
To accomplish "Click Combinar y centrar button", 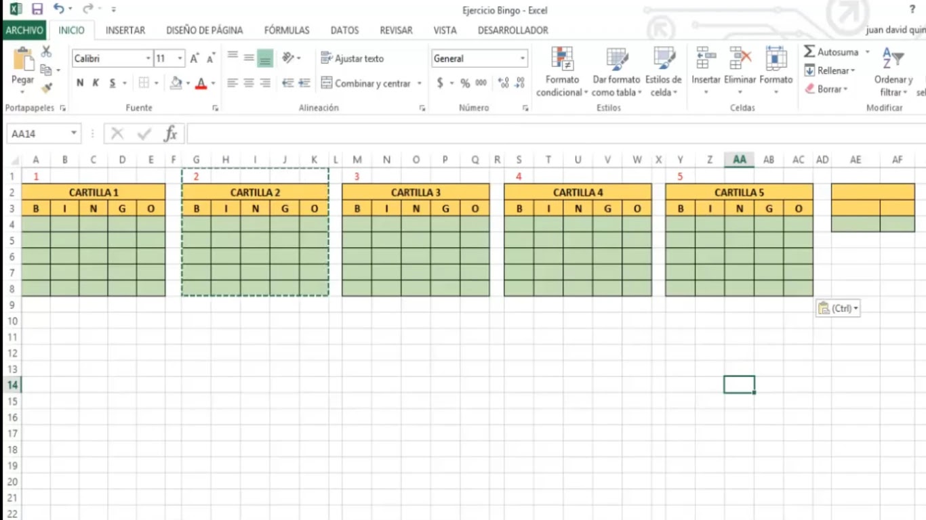I will [366, 83].
